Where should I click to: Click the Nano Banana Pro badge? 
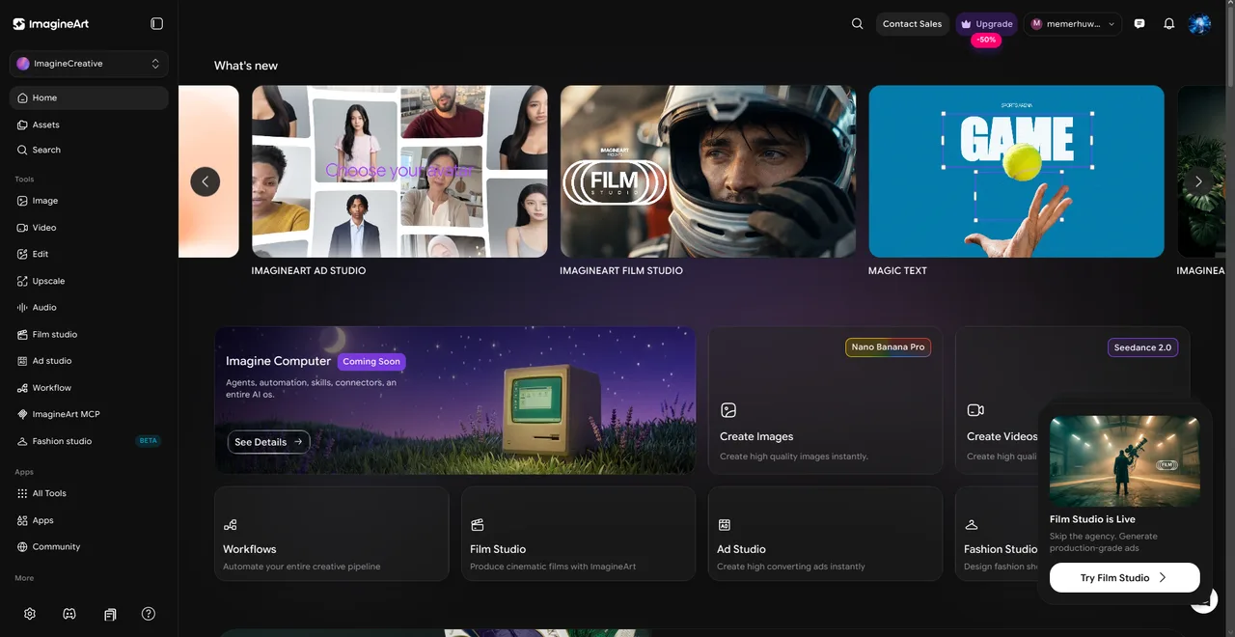pyautogui.click(x=888, y=347)
